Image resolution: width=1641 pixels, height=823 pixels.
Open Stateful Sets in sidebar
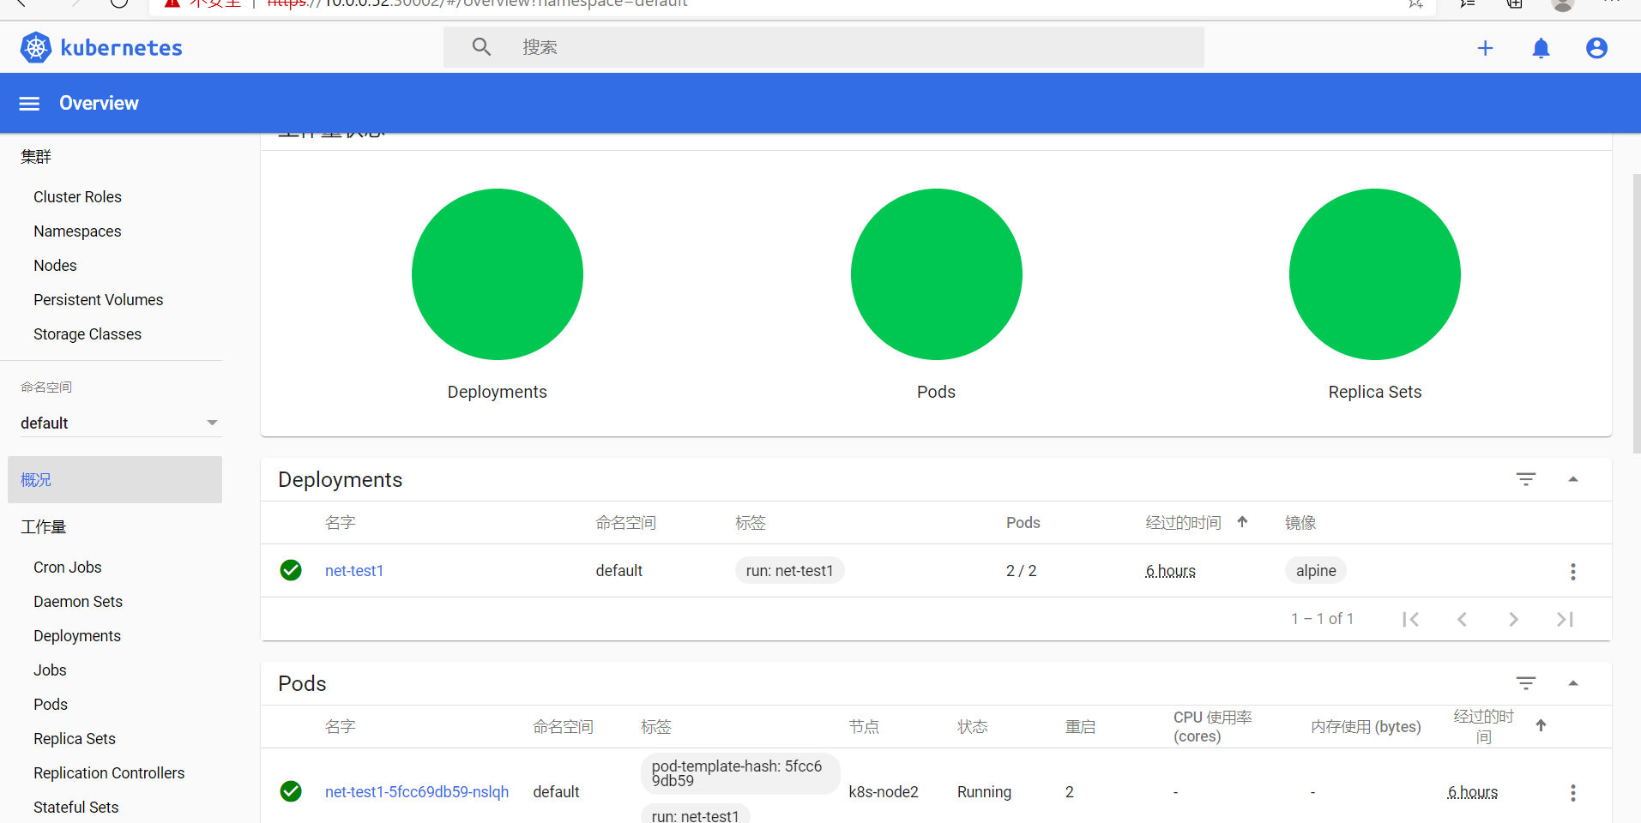tap(76, 808)
